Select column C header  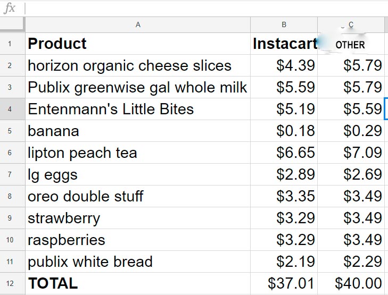[351, 24]
